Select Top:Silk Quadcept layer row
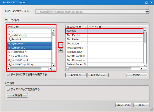Image resolution: width=154 pixels, height=112 pixels. 104,31
